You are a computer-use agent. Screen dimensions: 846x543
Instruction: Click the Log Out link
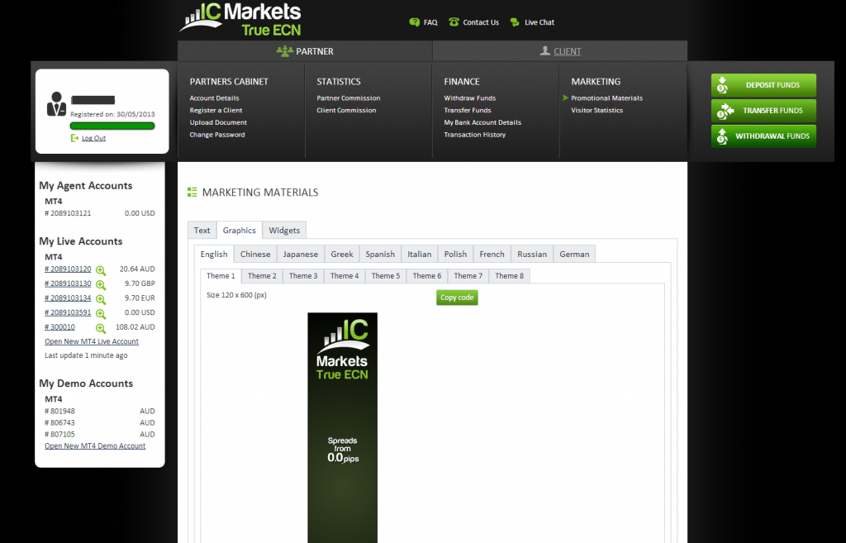point(93,138)
